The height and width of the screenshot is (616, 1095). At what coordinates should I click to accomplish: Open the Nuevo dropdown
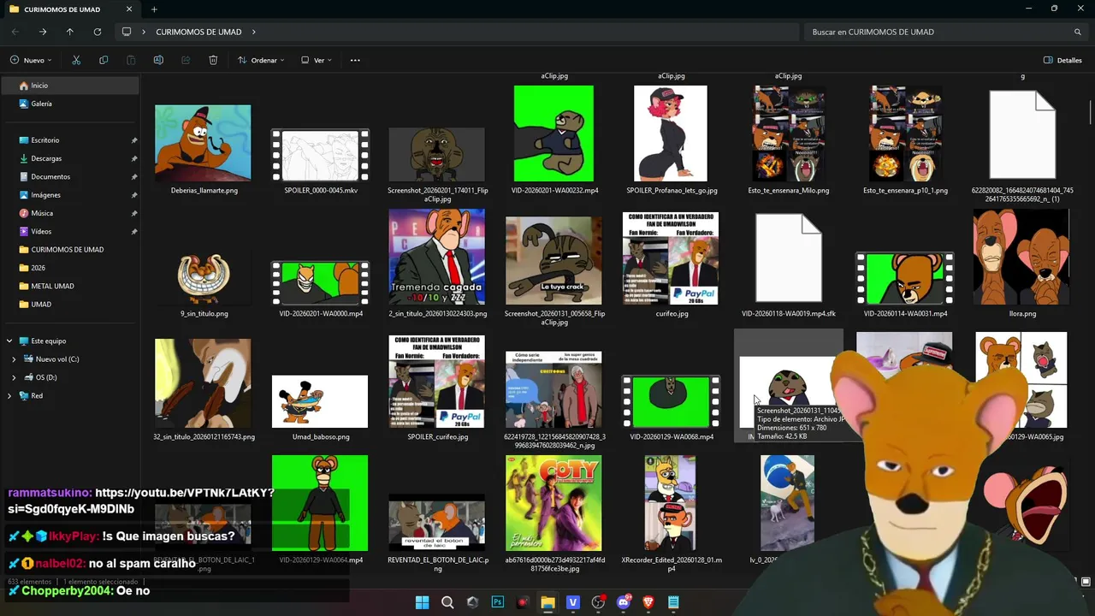(x=32, y=60)
